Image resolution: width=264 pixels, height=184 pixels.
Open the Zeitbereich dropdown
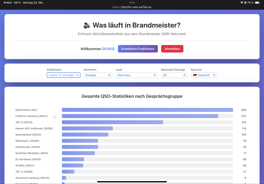point(63,75)
